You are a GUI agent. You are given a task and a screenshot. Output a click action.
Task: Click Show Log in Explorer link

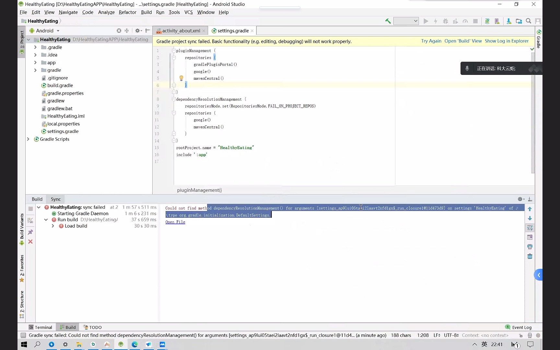click(507, 41)
